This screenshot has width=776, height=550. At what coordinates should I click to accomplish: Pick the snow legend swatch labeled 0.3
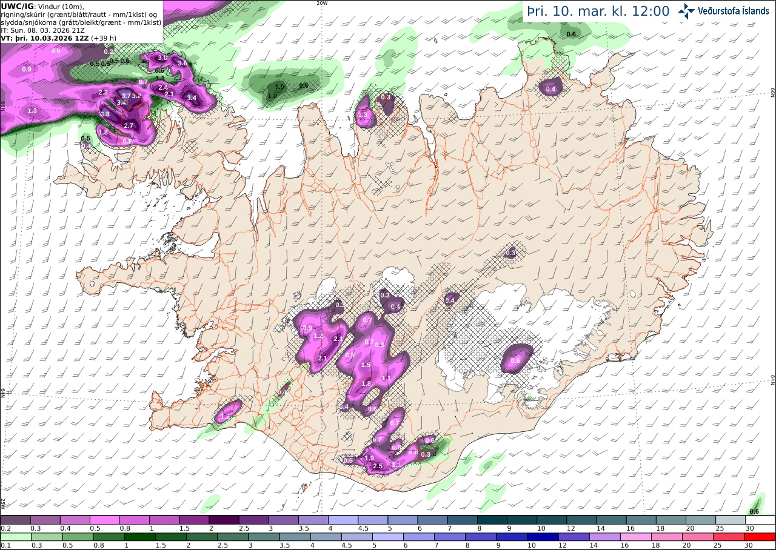(x=45, y=520)
